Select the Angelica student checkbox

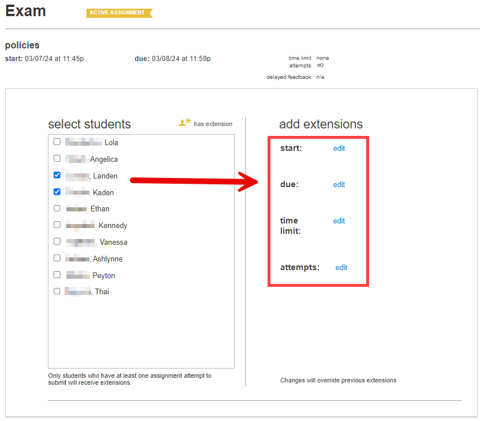(x=57, y=158)
